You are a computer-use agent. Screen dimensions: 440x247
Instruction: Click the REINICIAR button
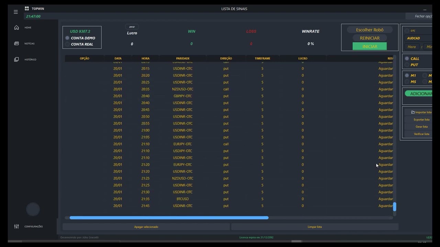370,38
